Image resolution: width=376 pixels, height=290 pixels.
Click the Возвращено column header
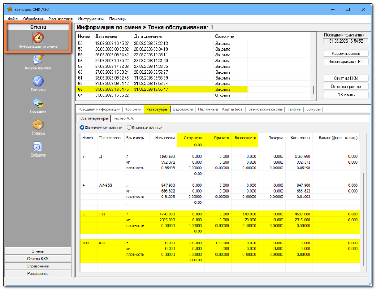tap(245, 138)
